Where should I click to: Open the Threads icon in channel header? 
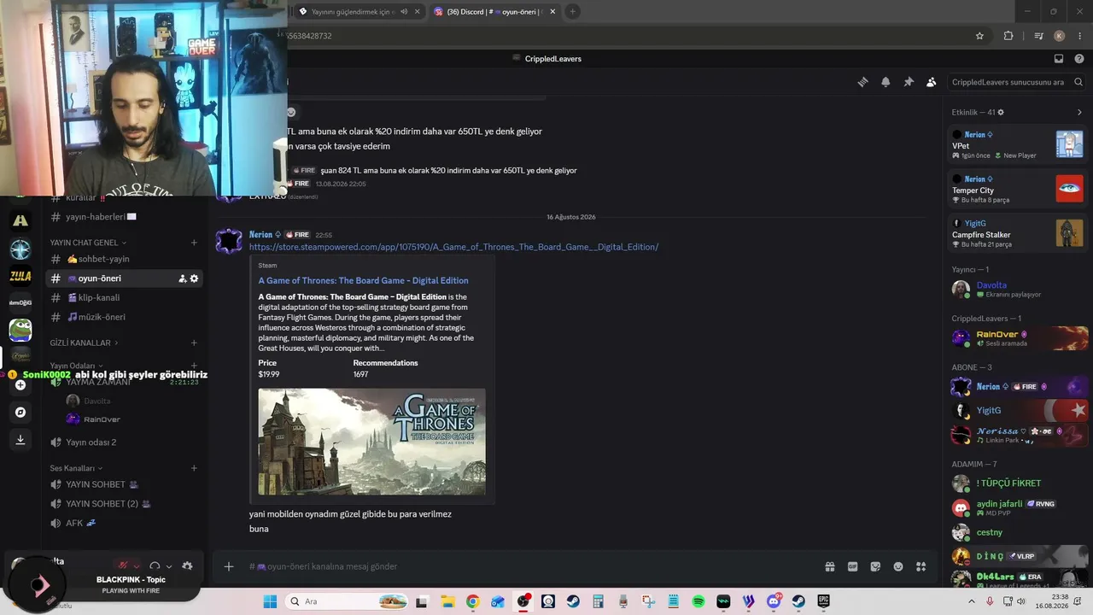pyautogui.click(x=862, y=82)
